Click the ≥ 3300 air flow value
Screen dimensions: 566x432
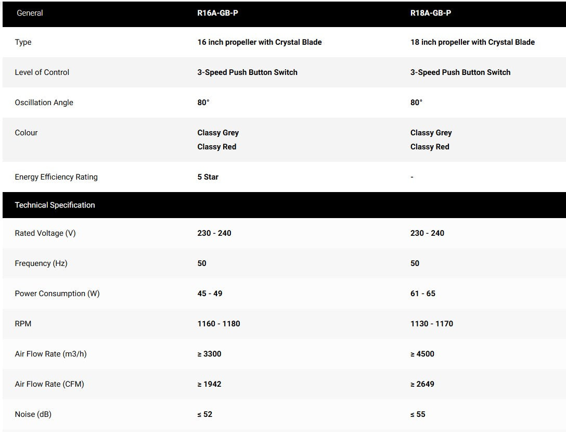pyautogui.click(x=209, y=354)
